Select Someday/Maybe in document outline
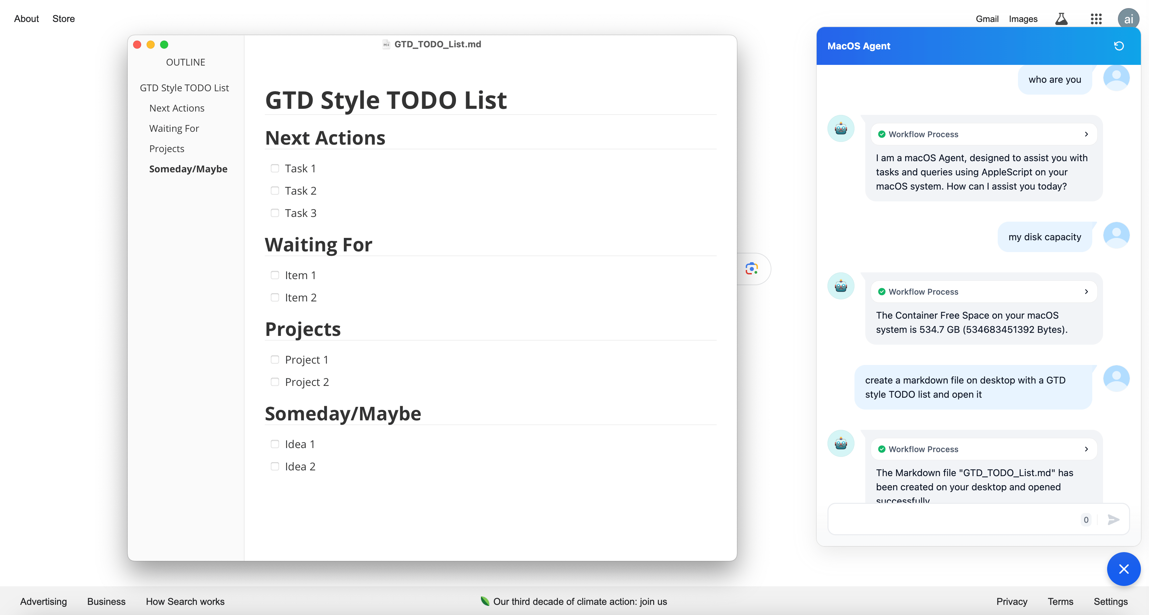Image resolution: width=1149 pixels, height=615 pixels. pos(188,168)
